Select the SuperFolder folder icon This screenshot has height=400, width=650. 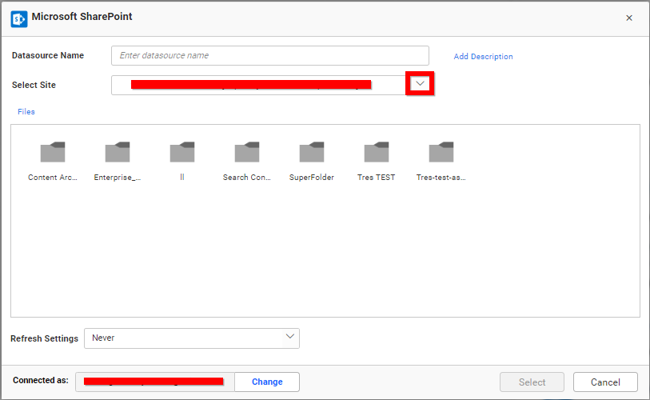(x=312, y=153)
